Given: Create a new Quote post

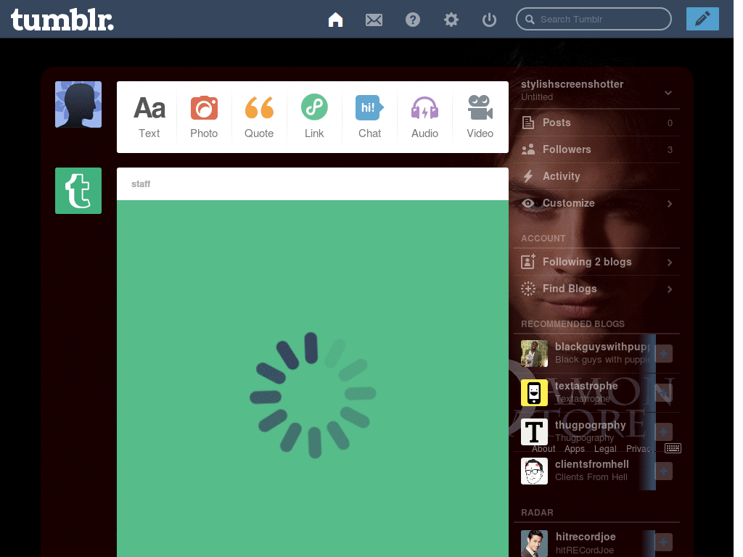Looking at the screenshot, I should pos(259,117).
